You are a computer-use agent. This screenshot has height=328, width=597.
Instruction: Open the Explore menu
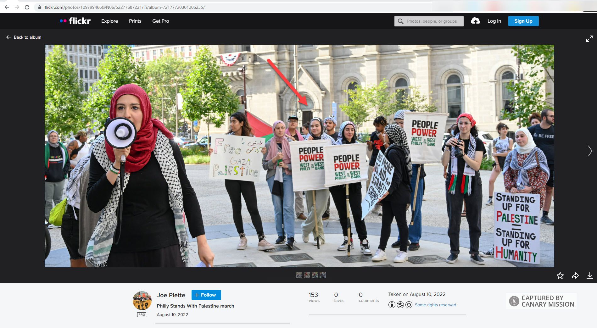109,21
